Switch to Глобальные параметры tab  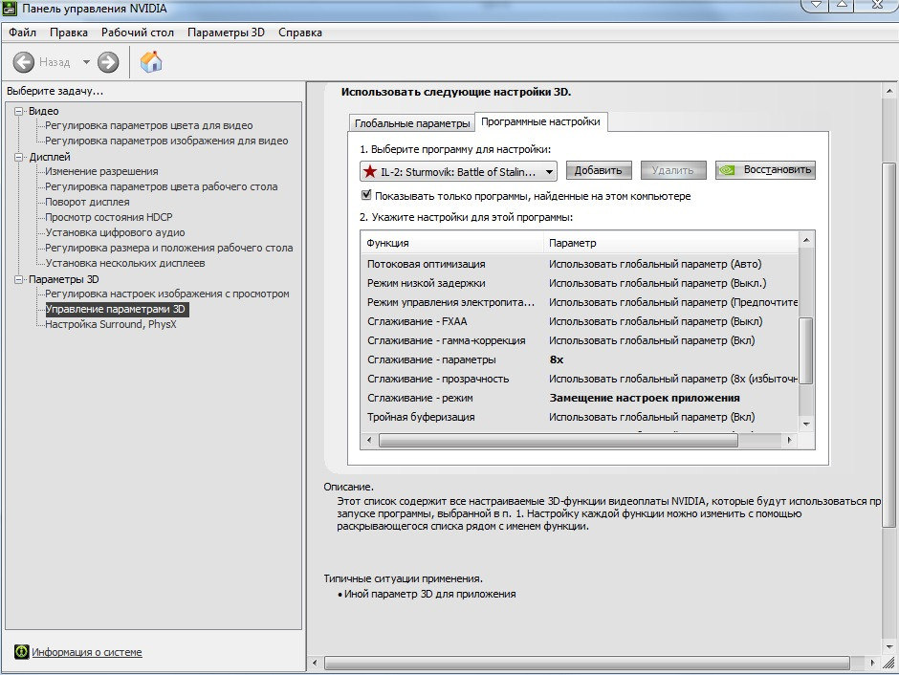pos(411,123)
